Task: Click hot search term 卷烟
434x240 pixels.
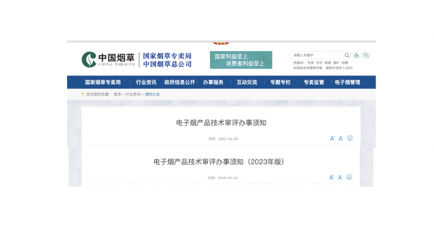Action: [x=328, y=63]
